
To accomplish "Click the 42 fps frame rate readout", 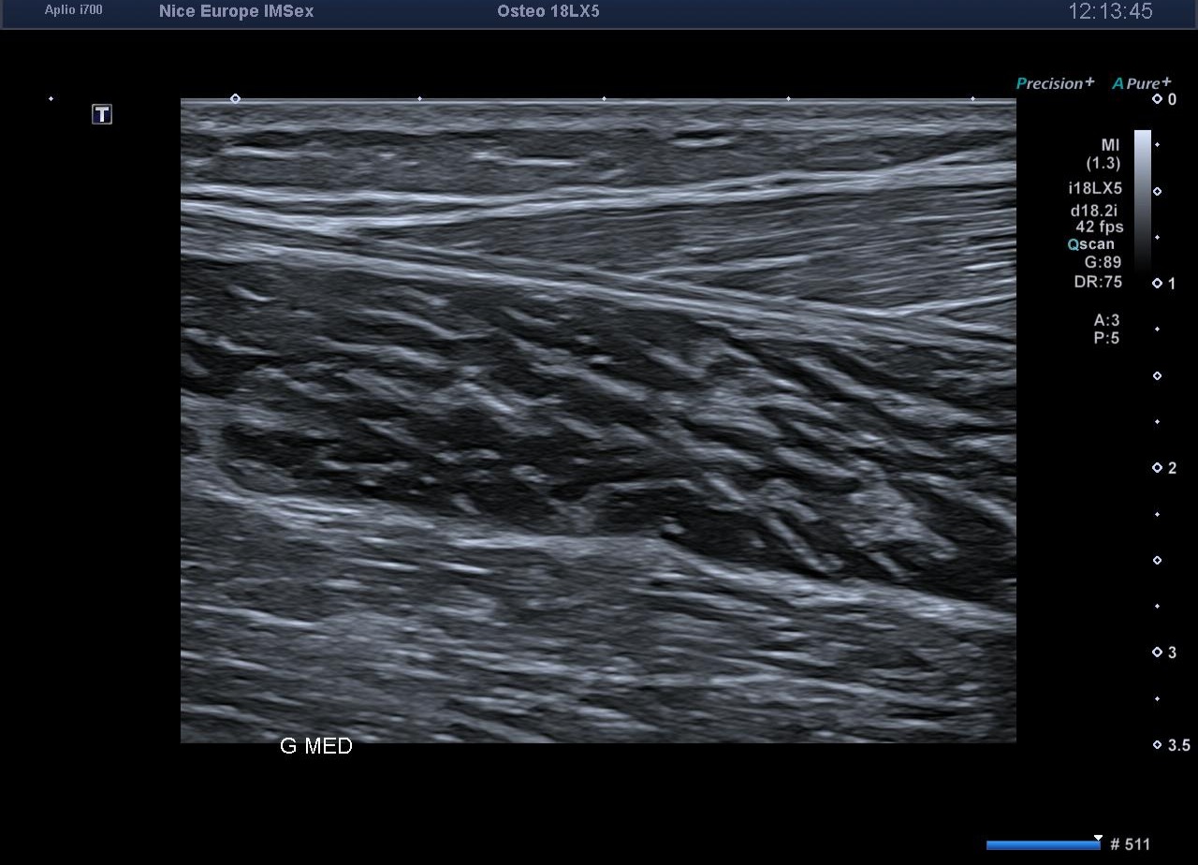I will pos(1099,227).
